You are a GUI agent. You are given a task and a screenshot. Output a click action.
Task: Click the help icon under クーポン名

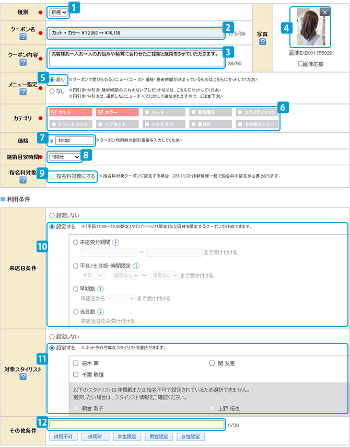coord(23,38)
